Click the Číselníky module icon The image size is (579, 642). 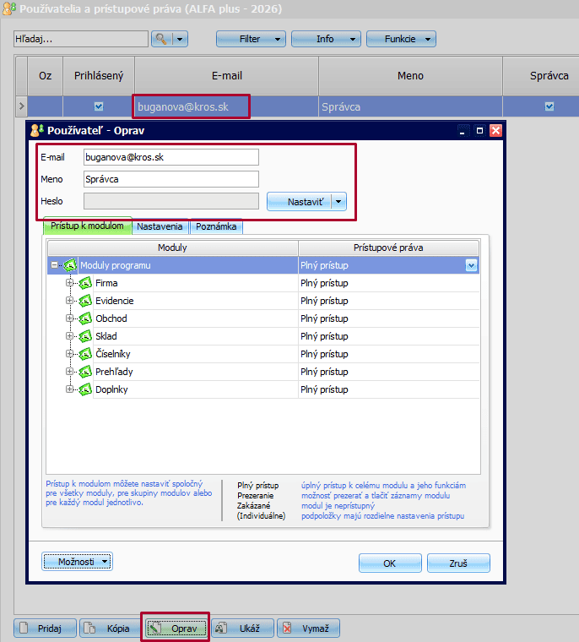point(85,354)
